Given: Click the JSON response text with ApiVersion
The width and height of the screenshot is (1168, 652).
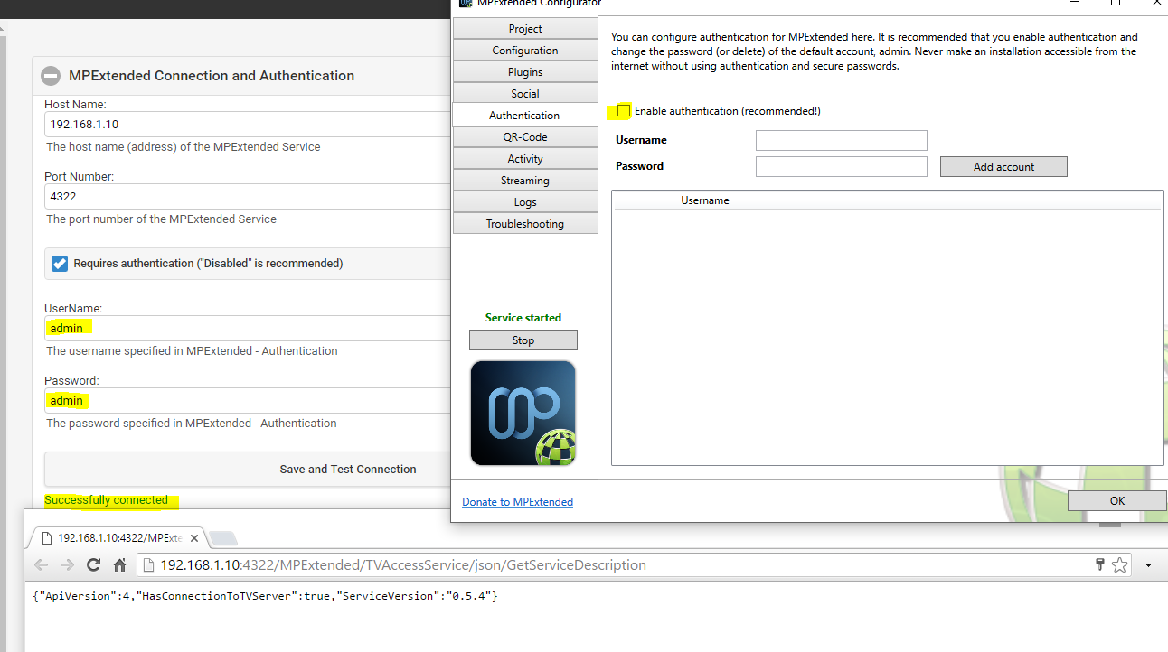Looking at the screenshot, I should [264, 597].
